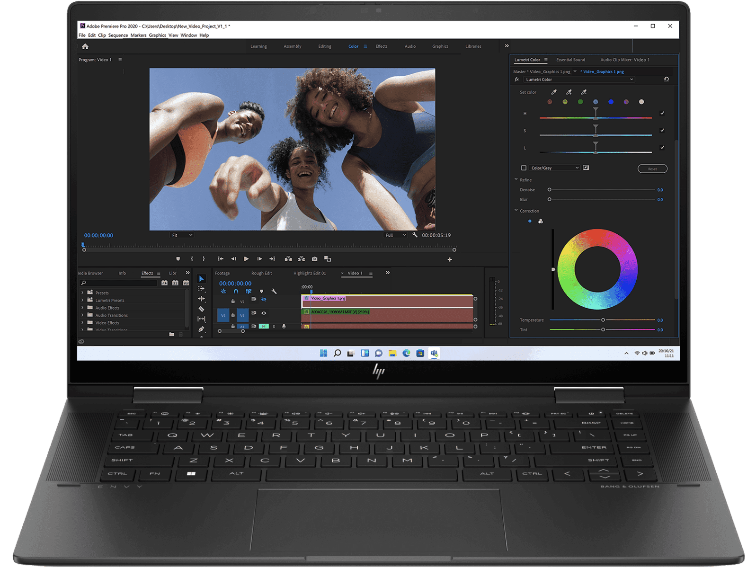Expand the Video Effects folder
The width and height of the screenshot is (756, 568).
pyautogui.click(x=82, y=322)
